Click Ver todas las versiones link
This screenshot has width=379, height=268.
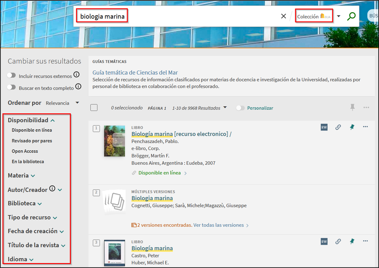click(218, 225)
